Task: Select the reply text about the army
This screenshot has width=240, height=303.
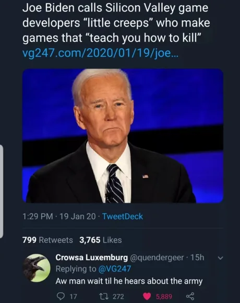Action: point(129,281)
